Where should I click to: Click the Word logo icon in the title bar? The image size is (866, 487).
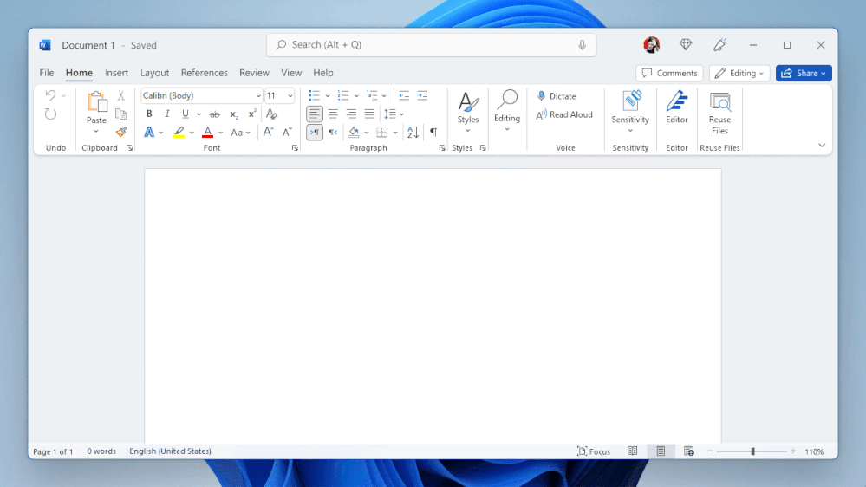(x=45, y=45)
